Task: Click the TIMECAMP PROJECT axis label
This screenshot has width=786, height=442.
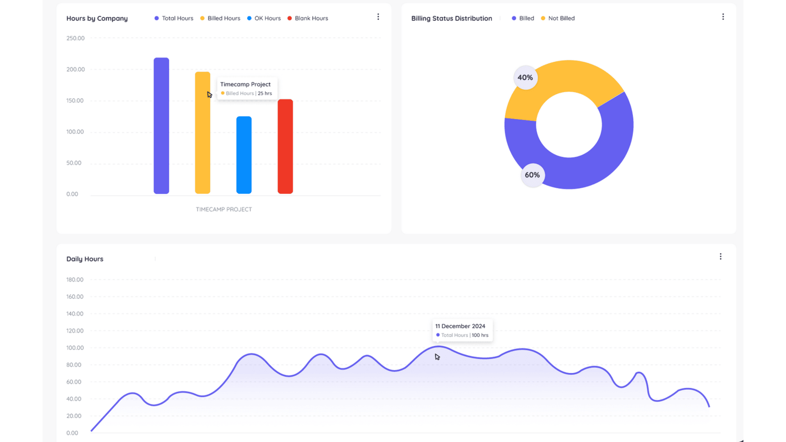Action: tap(224, 210)
